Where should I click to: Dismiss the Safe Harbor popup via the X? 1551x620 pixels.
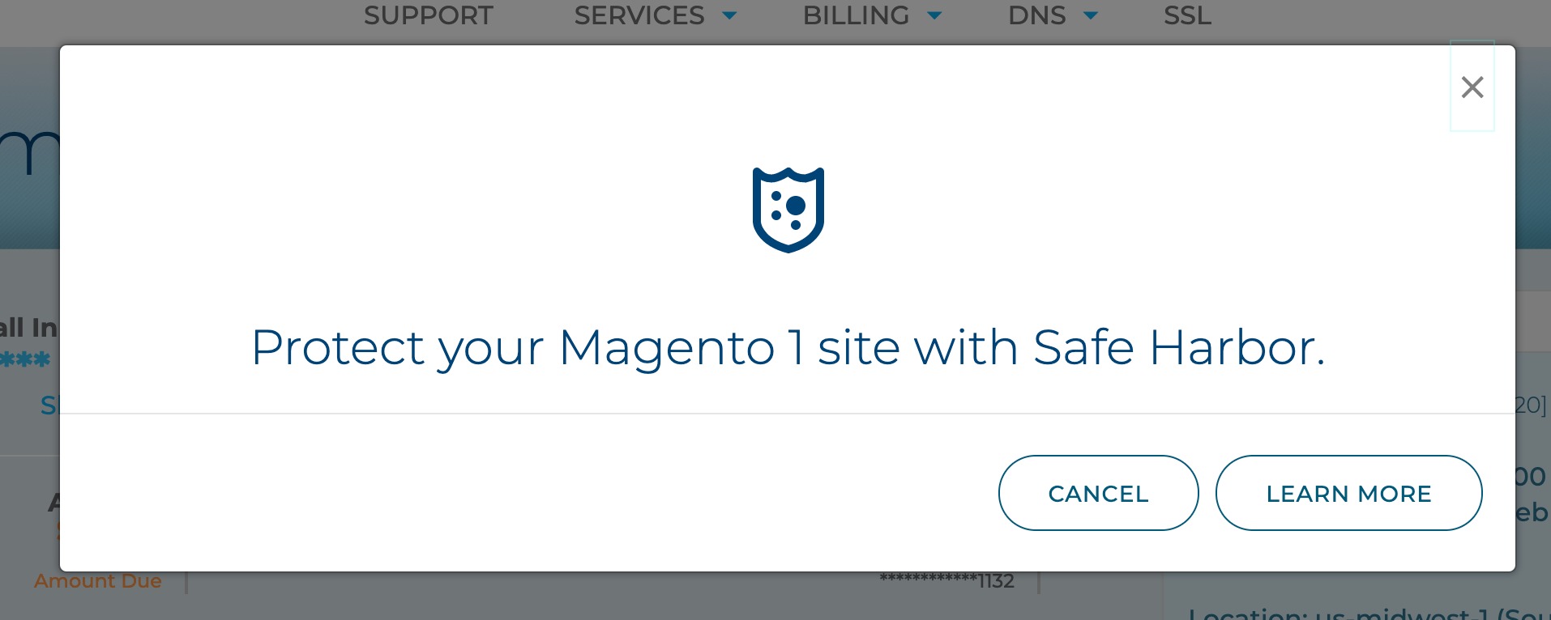(x=1472, y=87)
